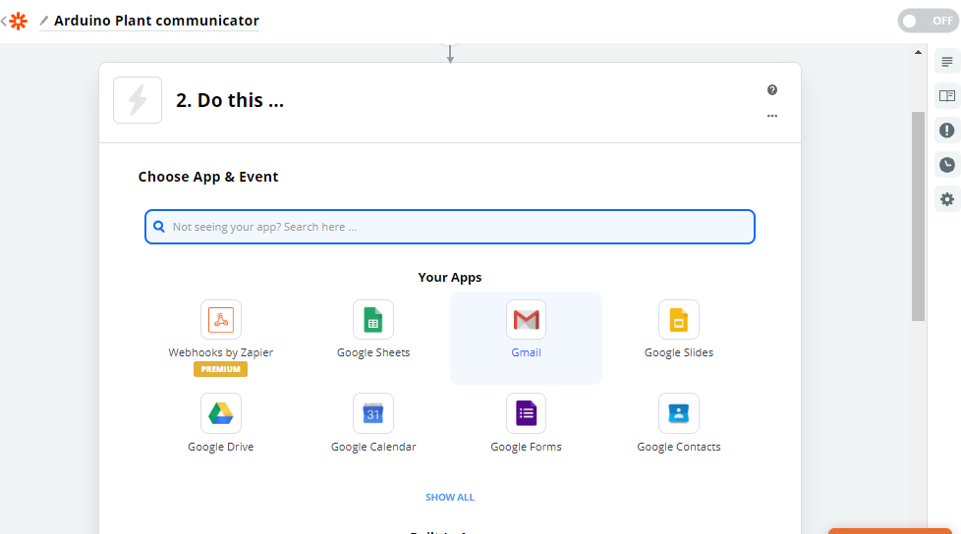Open the outline panel in right sidebar
This screenshot has height=534, width=961.
946,62
